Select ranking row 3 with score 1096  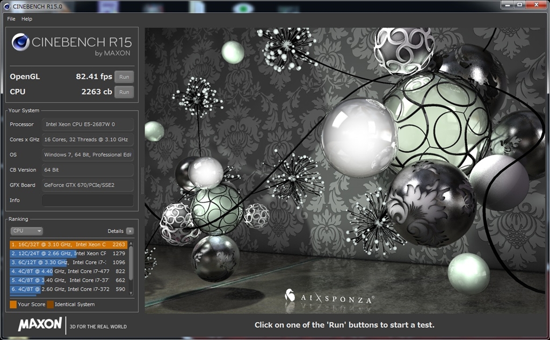click(x=68, y=262)
